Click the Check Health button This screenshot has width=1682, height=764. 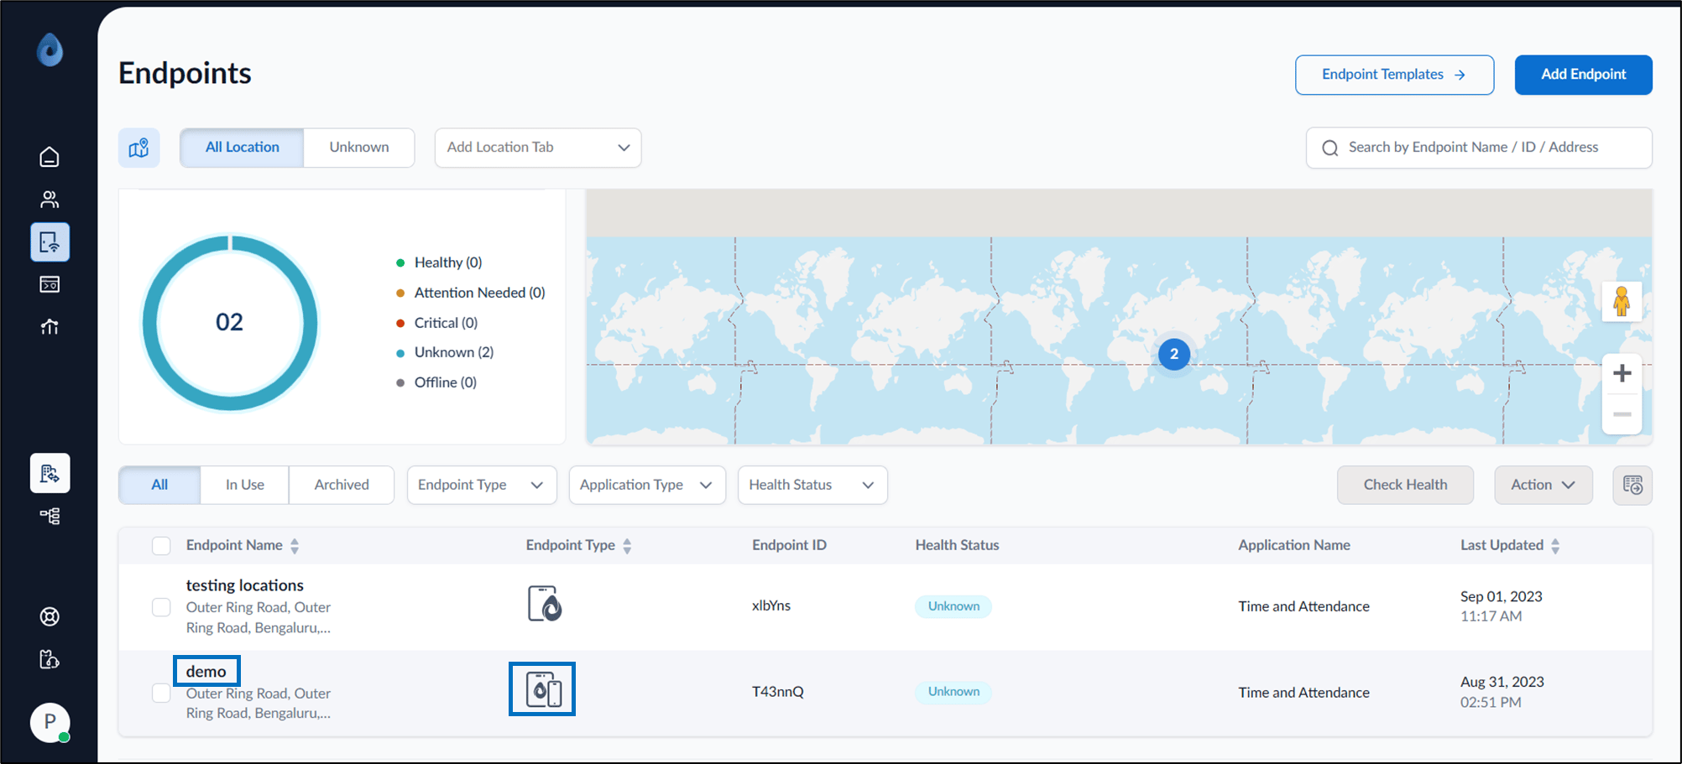click(x=1405, y=485)
